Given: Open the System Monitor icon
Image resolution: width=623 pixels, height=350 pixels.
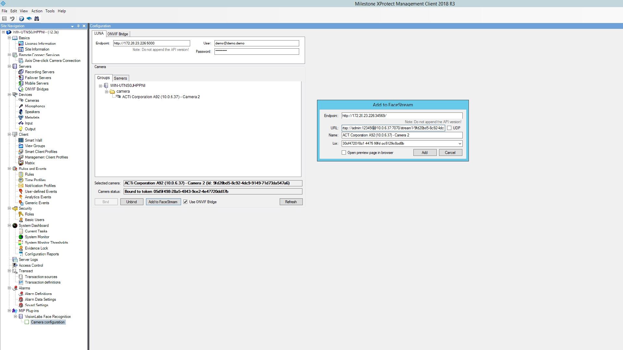Looking at the screenshot, I should point(21,237).
